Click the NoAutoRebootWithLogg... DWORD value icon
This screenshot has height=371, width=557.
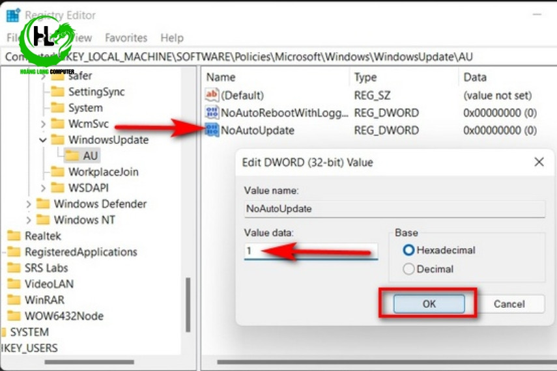(x=212, y=113)
